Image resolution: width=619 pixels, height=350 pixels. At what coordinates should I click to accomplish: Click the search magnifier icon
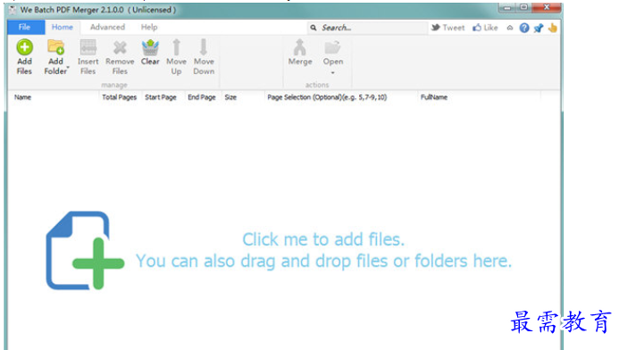pyautogui.click(x=313, y=28)
